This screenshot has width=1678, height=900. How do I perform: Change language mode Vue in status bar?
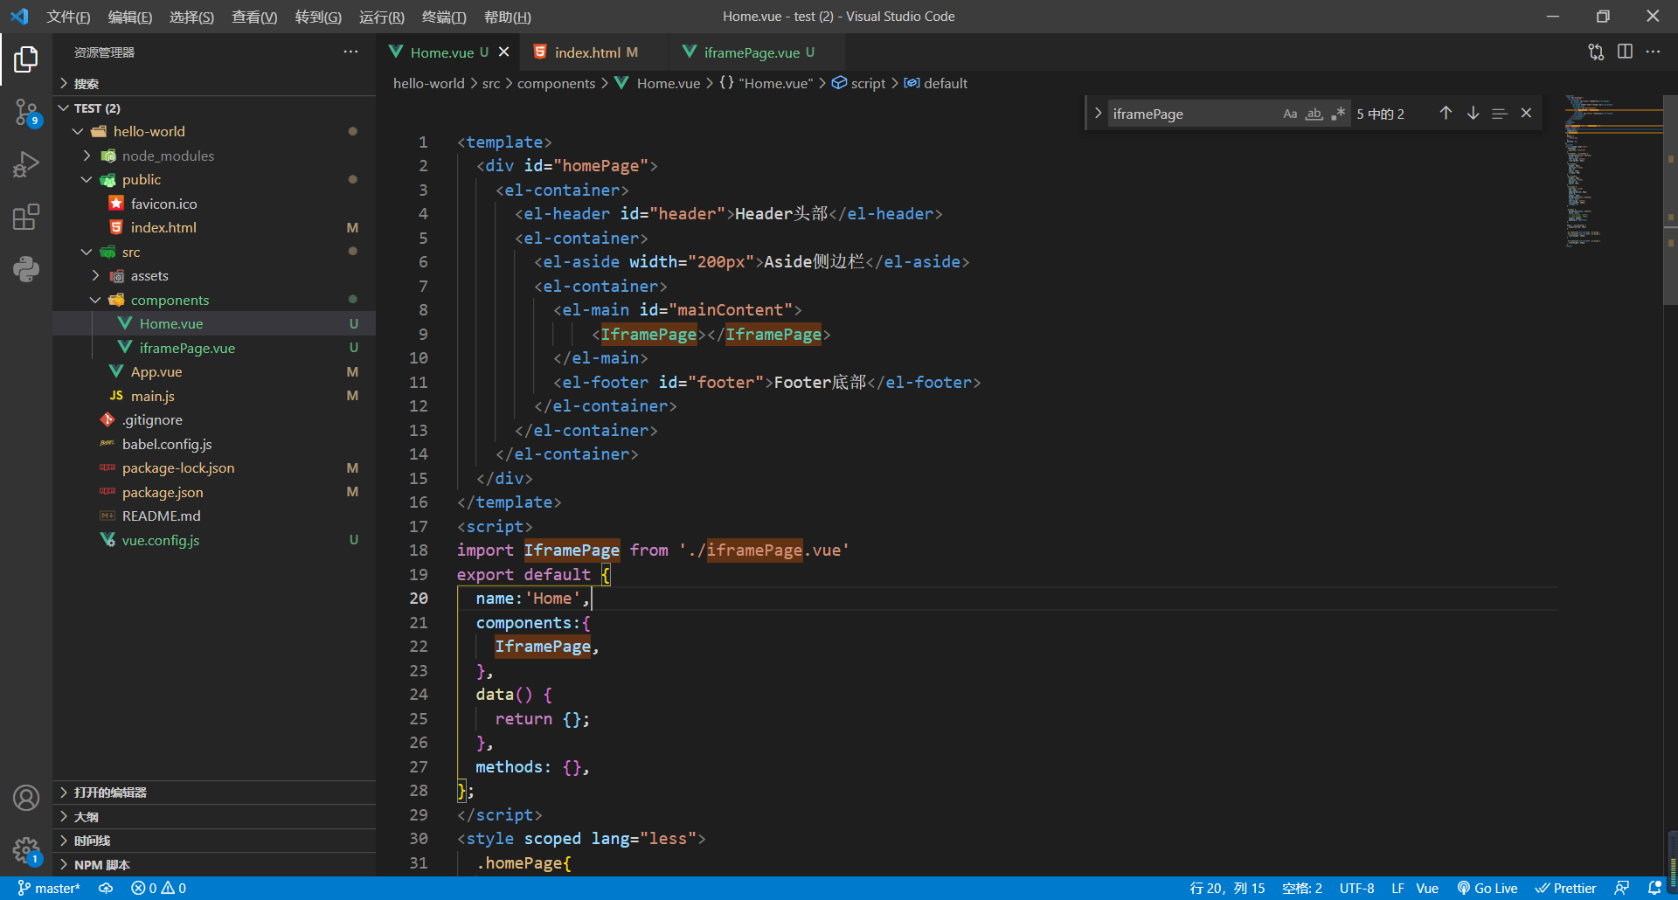point(1427,888)
